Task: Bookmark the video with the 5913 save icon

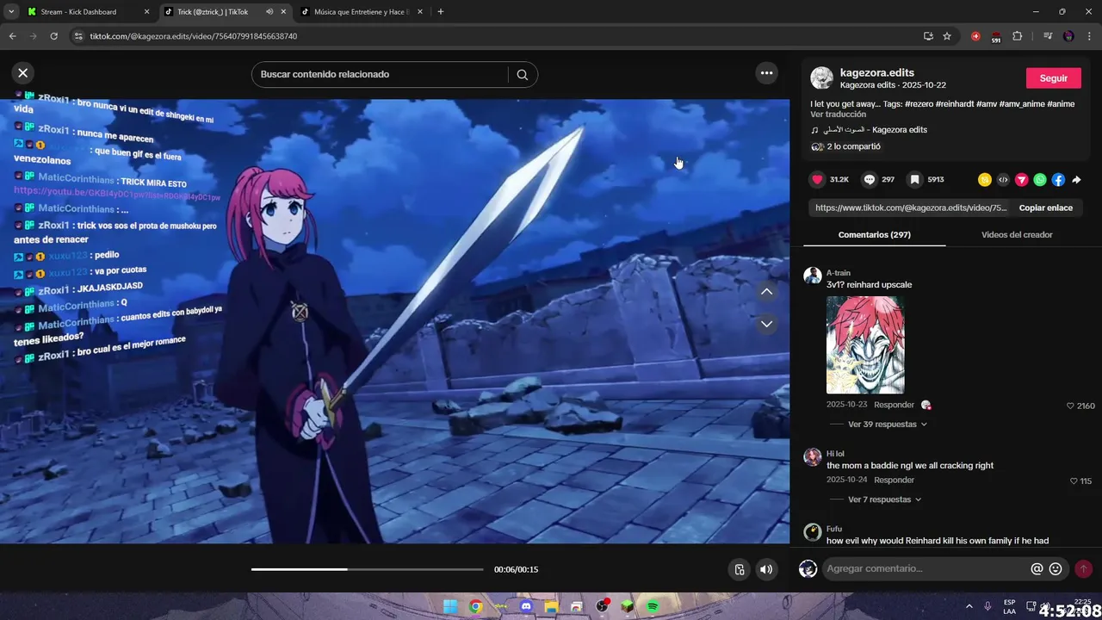Action: [914, 180]
